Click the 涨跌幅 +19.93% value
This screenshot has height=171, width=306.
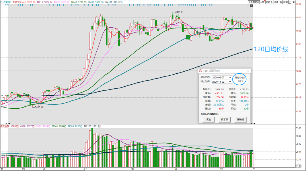pos(244,97)
